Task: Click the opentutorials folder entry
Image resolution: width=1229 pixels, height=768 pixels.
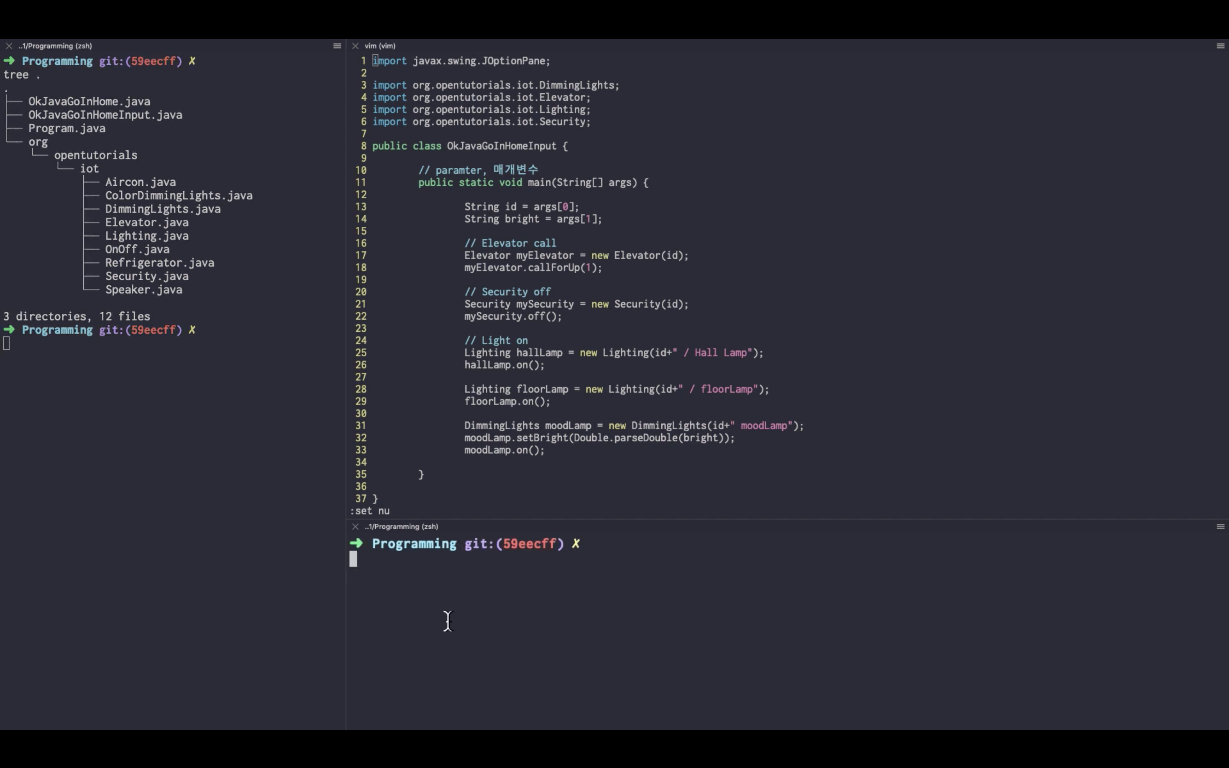Action: pyautogui.click(x=95, y=155)
